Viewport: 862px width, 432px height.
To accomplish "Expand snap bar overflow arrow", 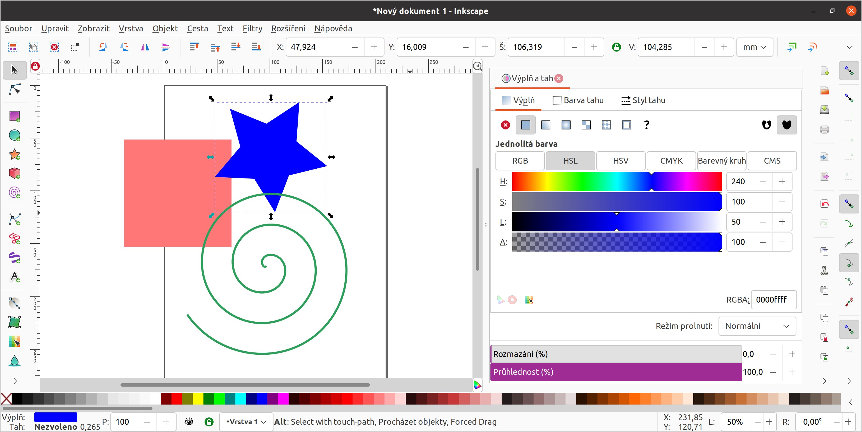I will point(849,381).
